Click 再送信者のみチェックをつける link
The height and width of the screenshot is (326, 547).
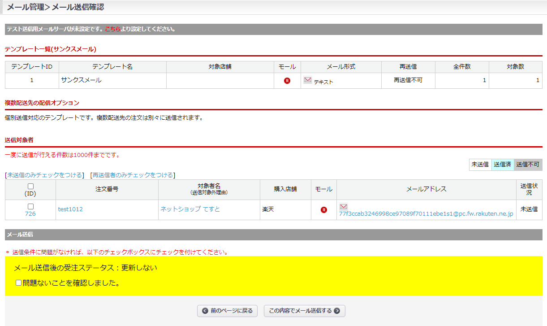click(133, 175)
